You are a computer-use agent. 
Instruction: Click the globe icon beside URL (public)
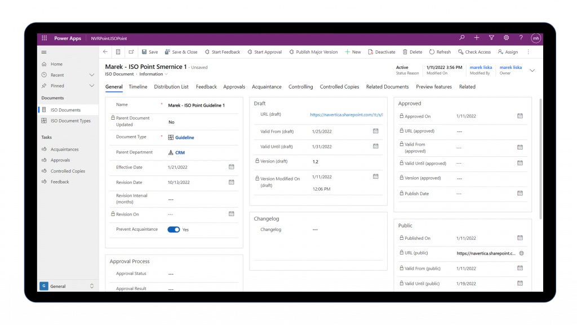[x=521, y=253]
